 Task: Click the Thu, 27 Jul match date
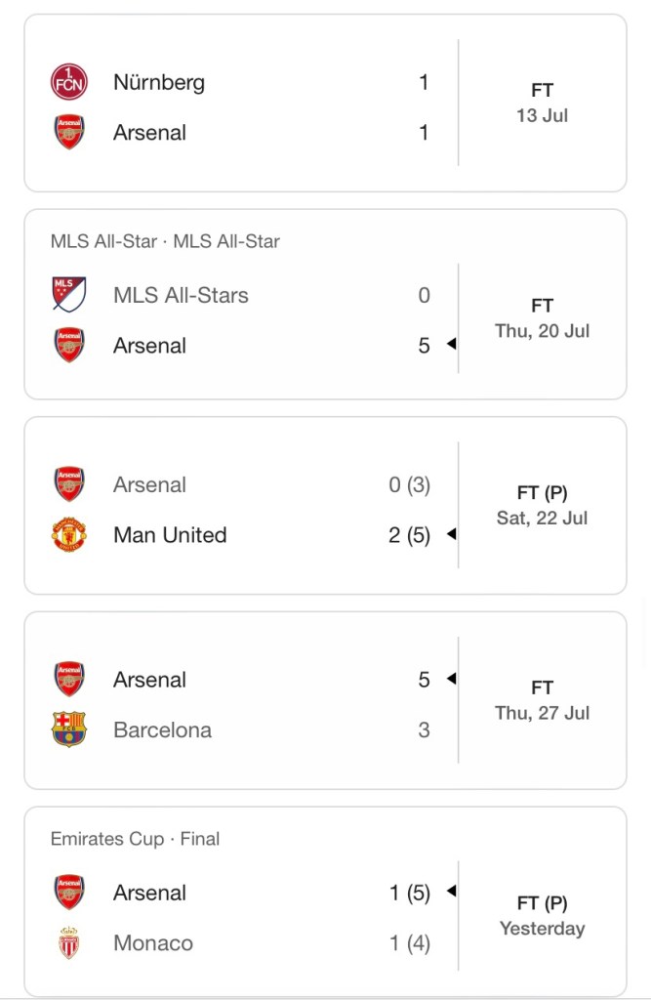542,713
